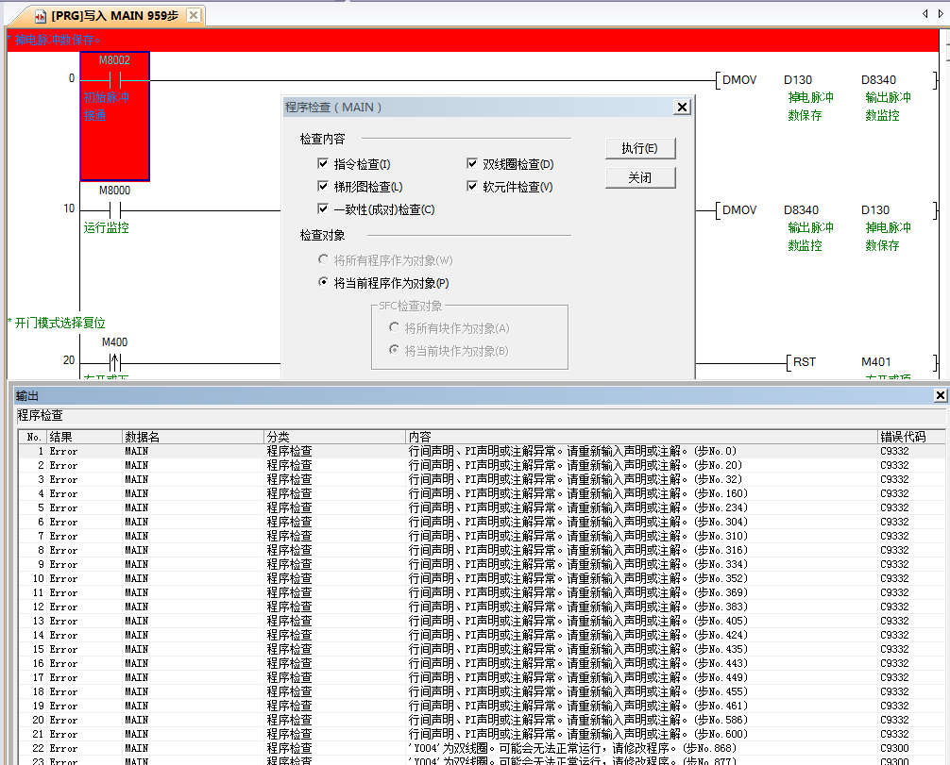Select the M8002 contact in ladder
The width and height of the screenshot is (950, 765).
[x=114, y=79]
